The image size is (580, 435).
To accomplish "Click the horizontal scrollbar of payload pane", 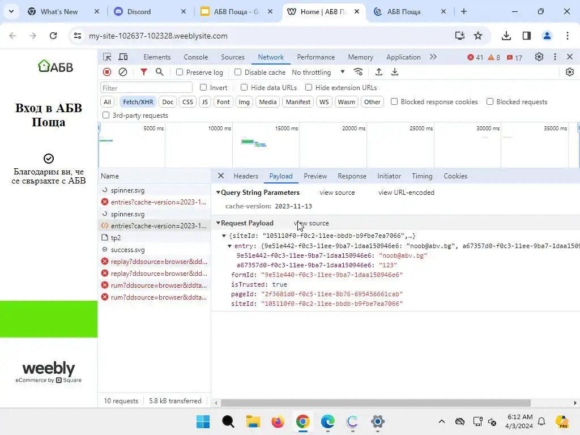I will (376, 403).
